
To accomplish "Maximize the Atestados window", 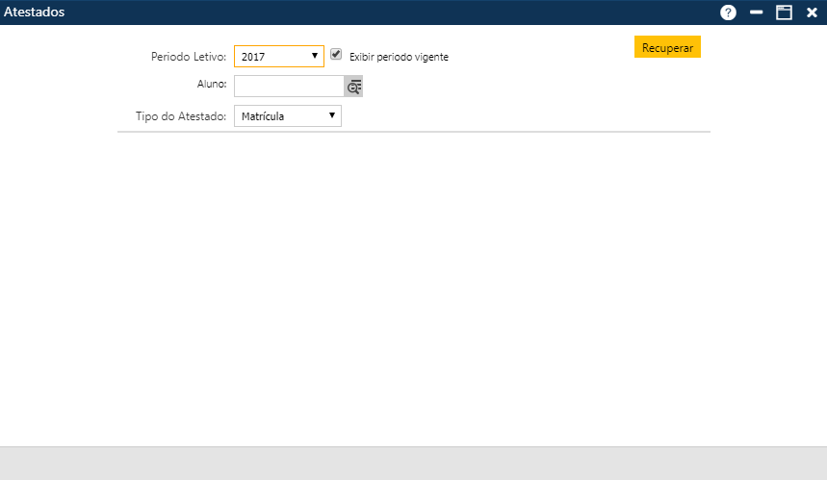I will (784, 13).
